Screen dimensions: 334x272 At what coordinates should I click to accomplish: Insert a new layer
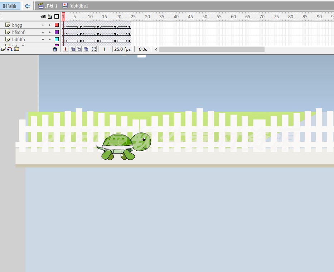pyautogui.click(x=3, y=49)
